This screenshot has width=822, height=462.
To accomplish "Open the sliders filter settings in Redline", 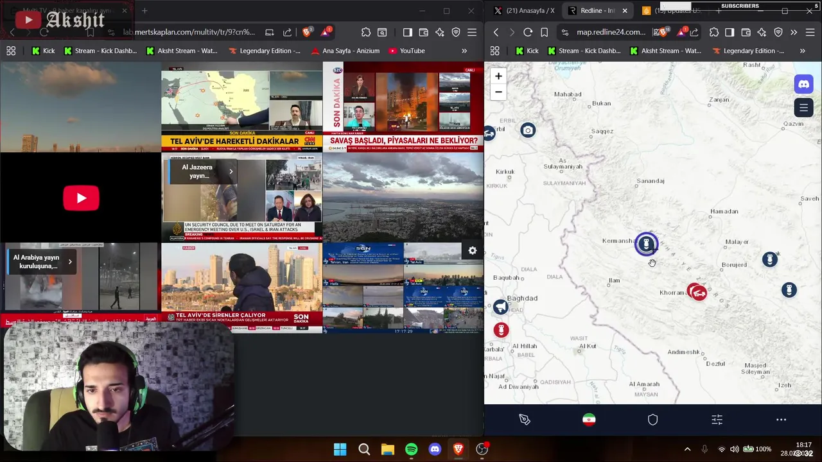I will tap(717, 420).
